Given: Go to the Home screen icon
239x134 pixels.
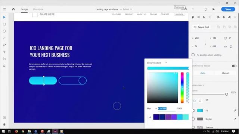Looking at the screenshot, I should coord(13,9).
